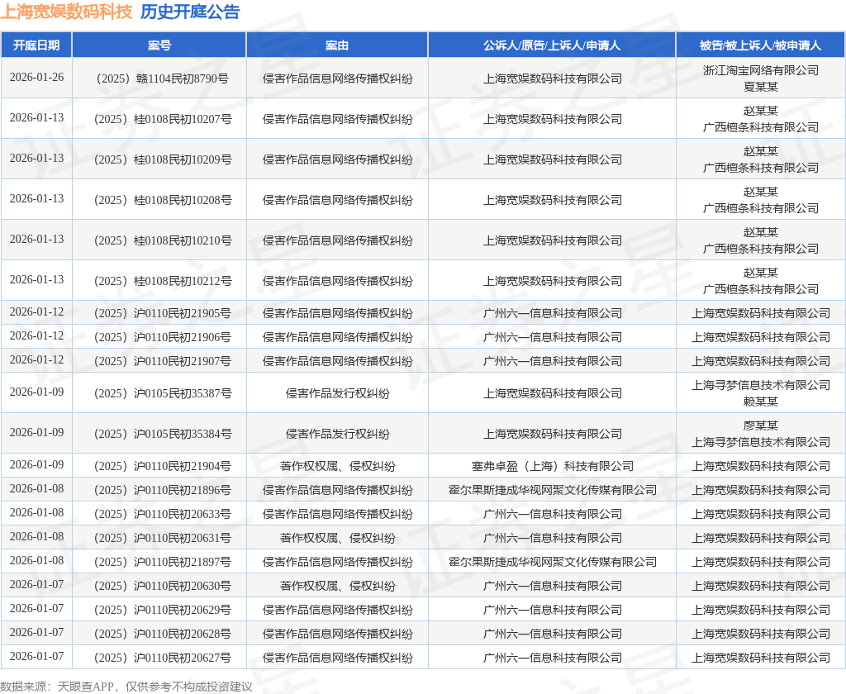Click date 2026-01-08 in the 20633号 row

point(36,513)
